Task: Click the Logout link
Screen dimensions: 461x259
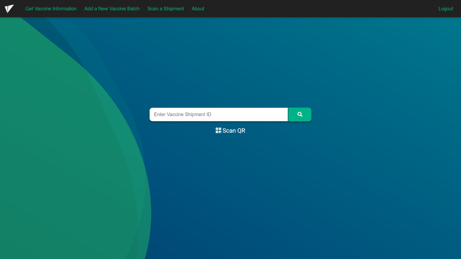Action: click(x=446, y=9)
